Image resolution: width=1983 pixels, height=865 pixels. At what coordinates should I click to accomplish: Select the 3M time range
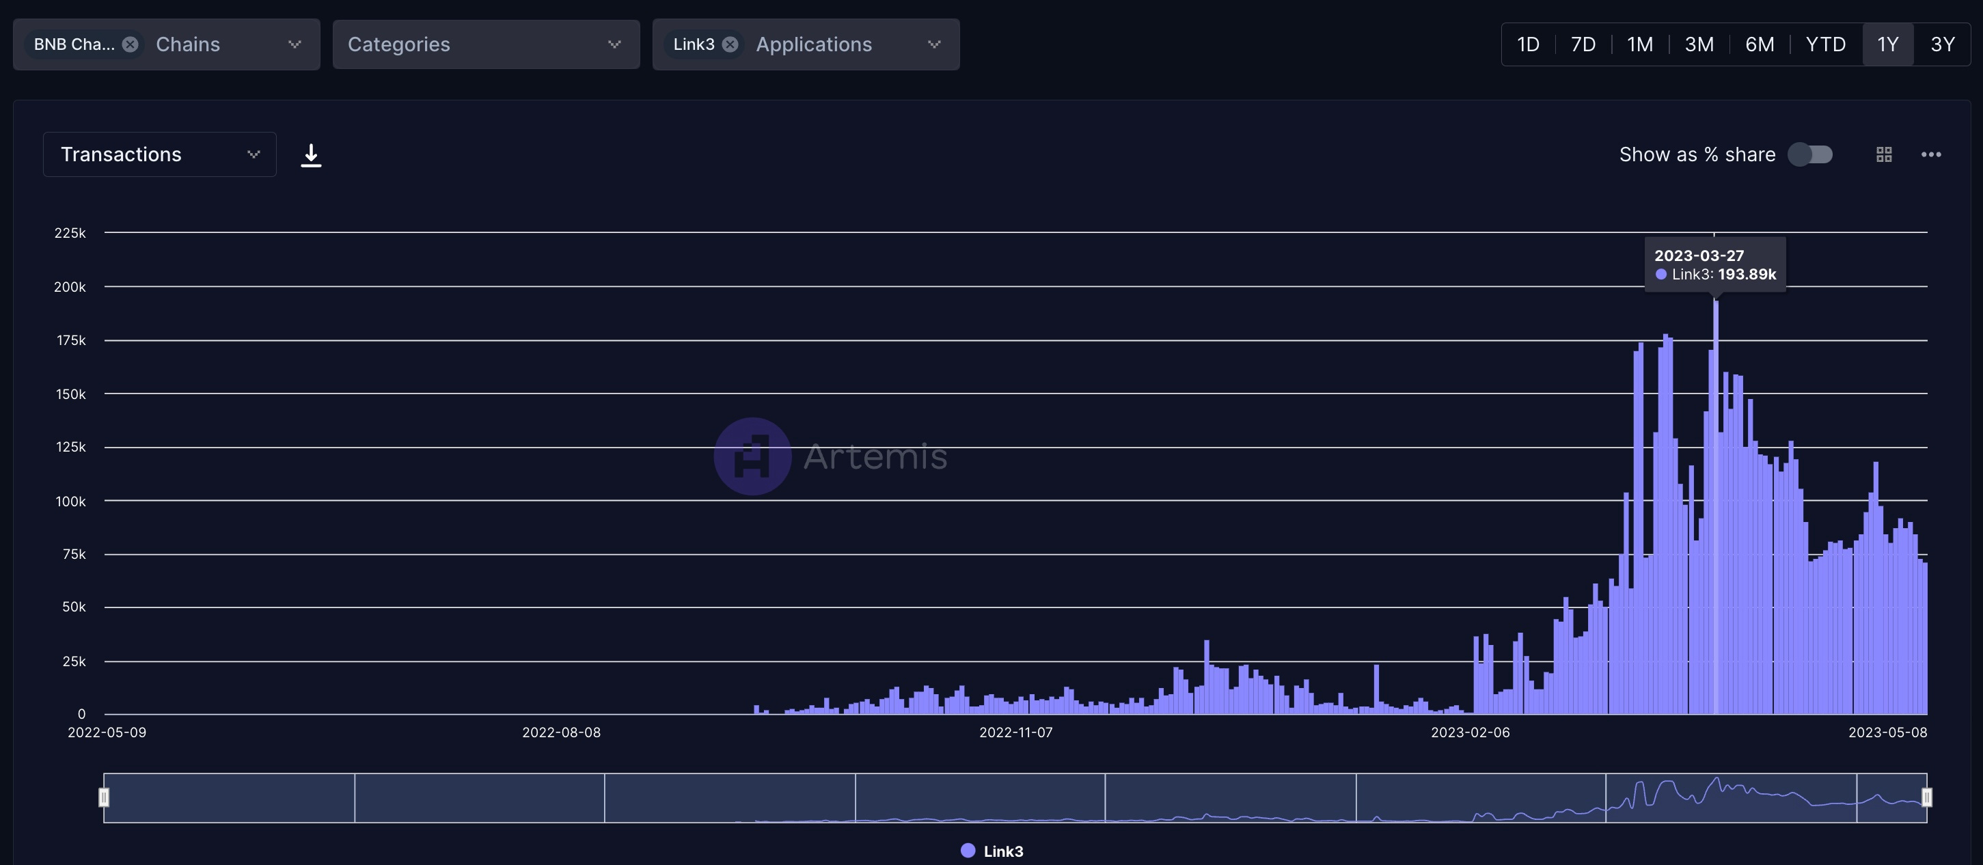click(x=1699, y=44)
